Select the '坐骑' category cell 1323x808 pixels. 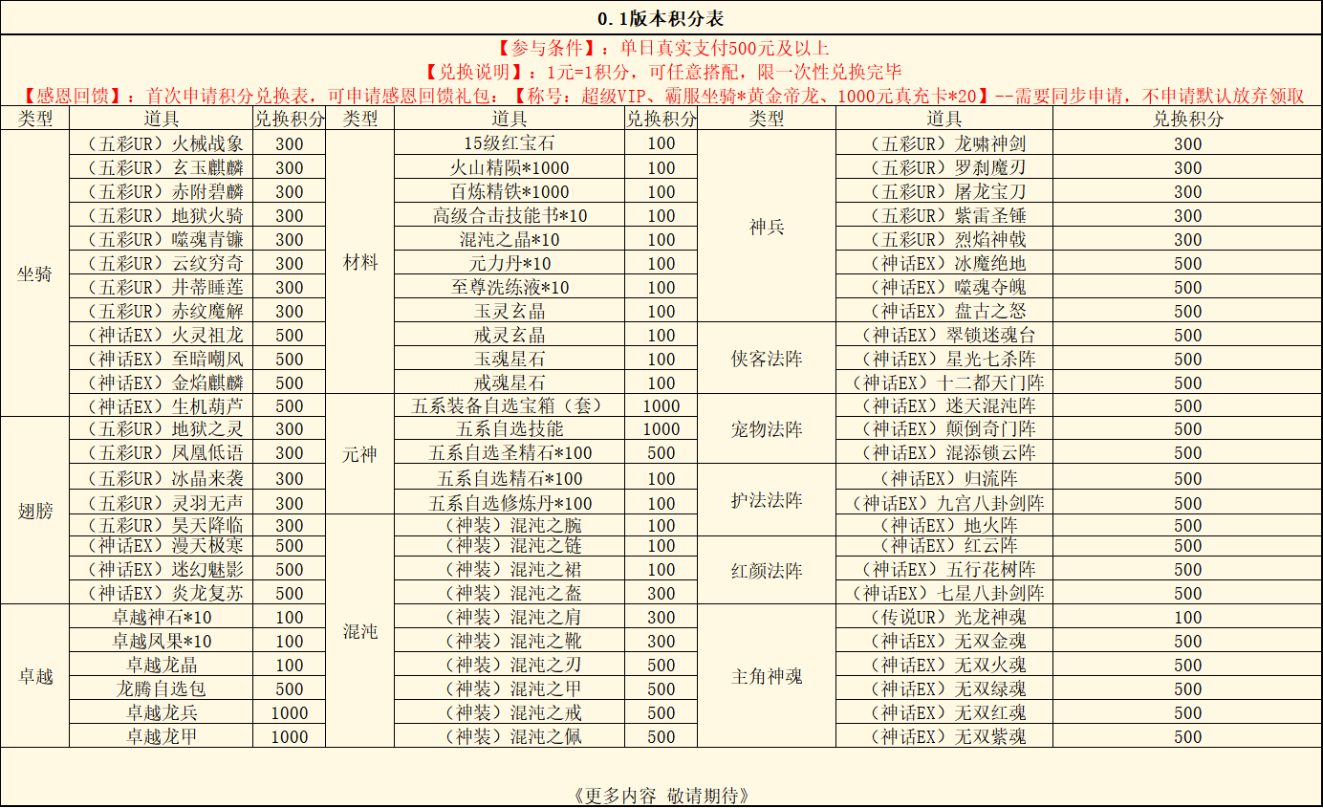(x=35, y=274)
